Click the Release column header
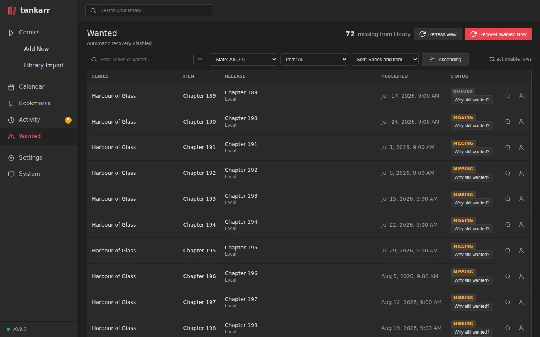This screenshot has height=337, width=540. pos(235,76)
